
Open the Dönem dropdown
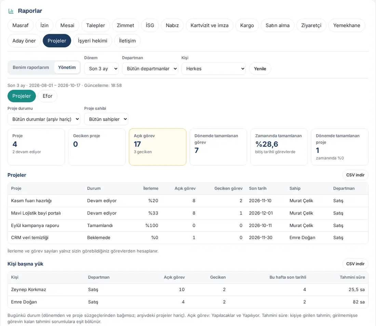pos(102,69)
